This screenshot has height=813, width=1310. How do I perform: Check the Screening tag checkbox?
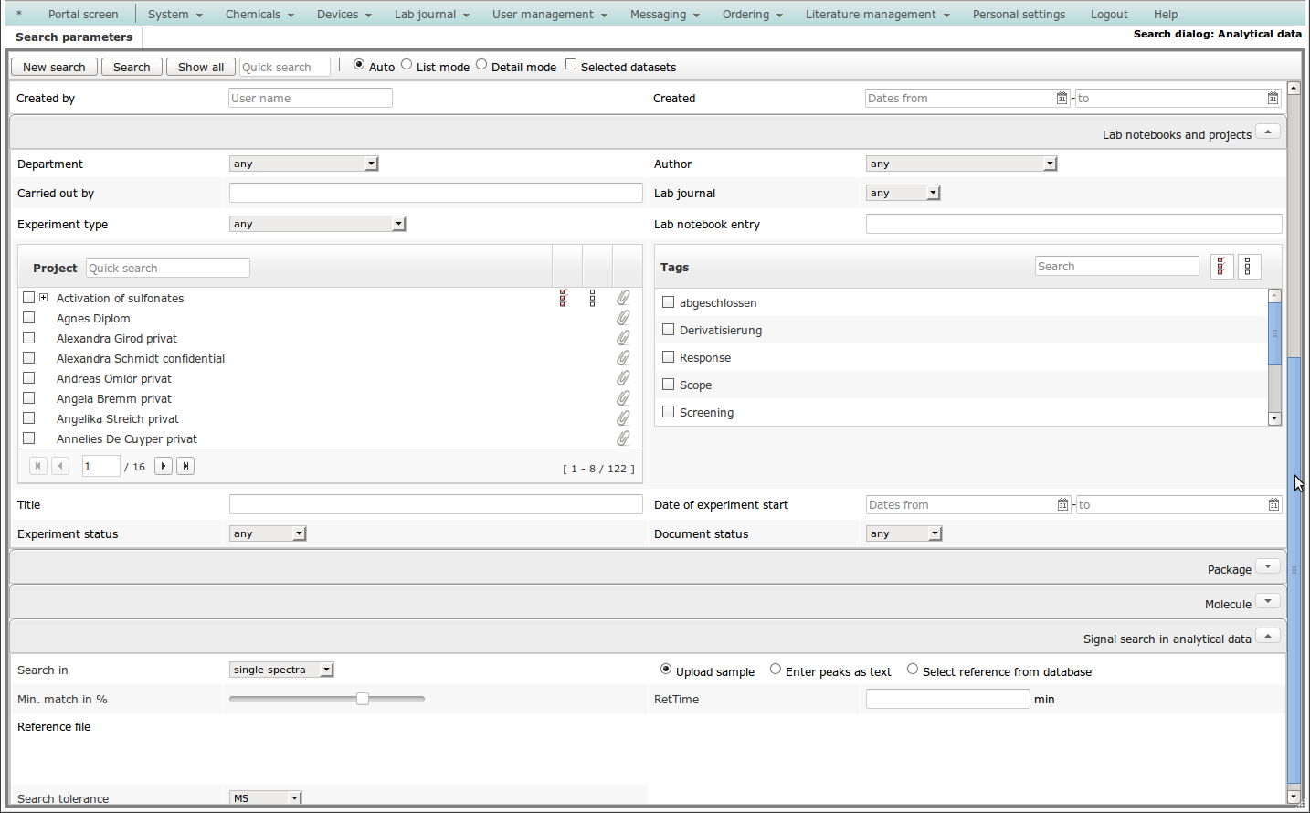click(668, 412)
